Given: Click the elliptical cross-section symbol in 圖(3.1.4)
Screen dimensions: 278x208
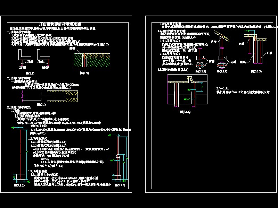Looking at the screenshot, I should click(222, 65).
